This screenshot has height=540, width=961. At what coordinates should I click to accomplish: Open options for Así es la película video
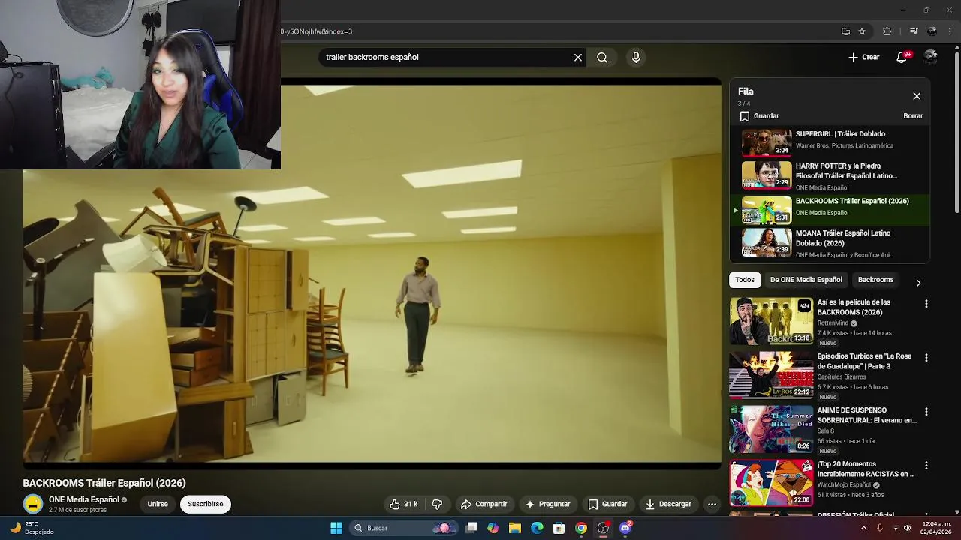coord(926,304)
